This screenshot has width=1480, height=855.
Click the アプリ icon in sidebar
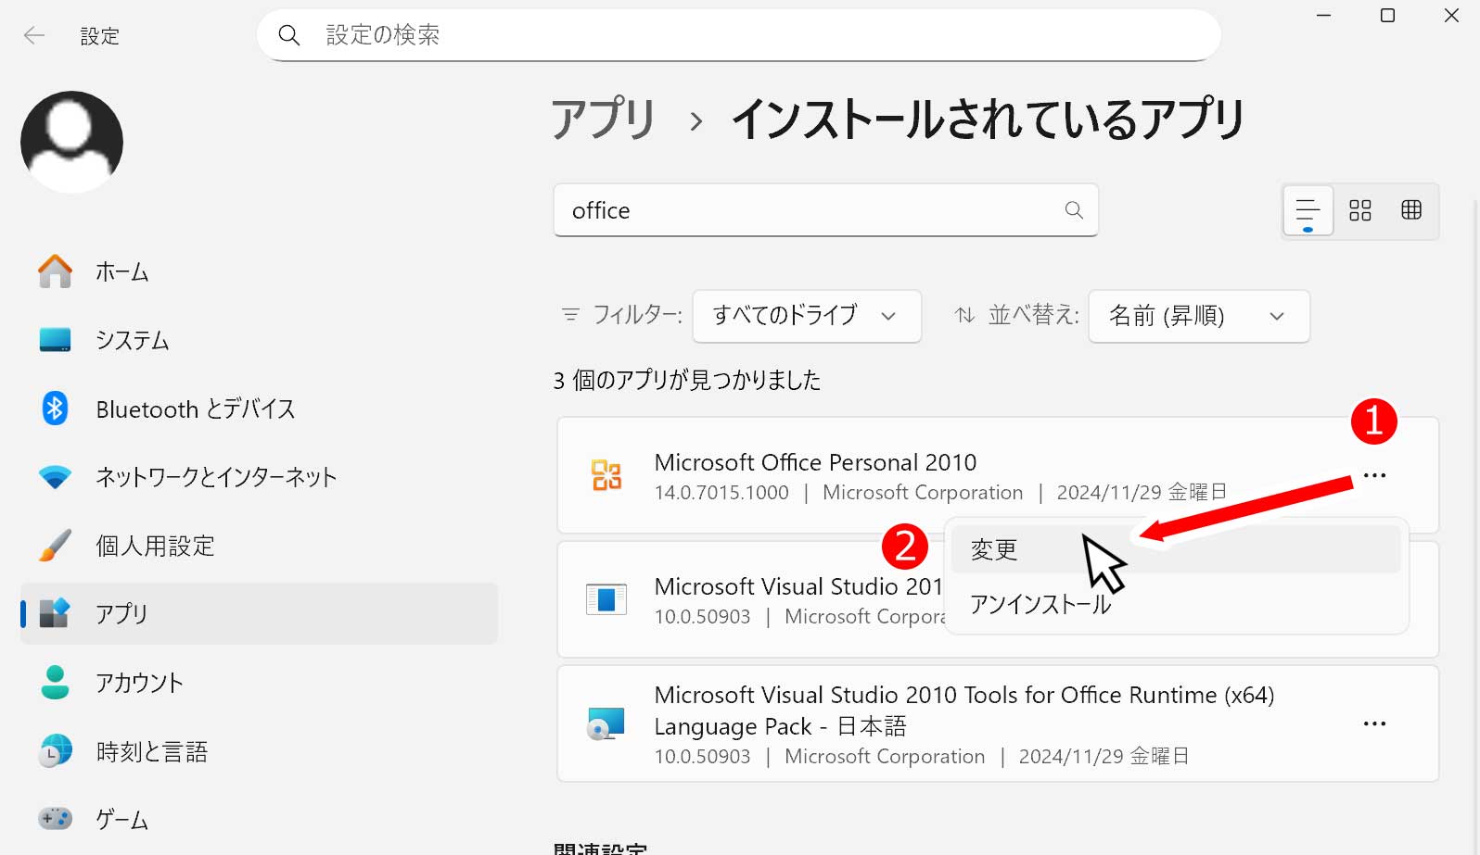tap(55, 613)
